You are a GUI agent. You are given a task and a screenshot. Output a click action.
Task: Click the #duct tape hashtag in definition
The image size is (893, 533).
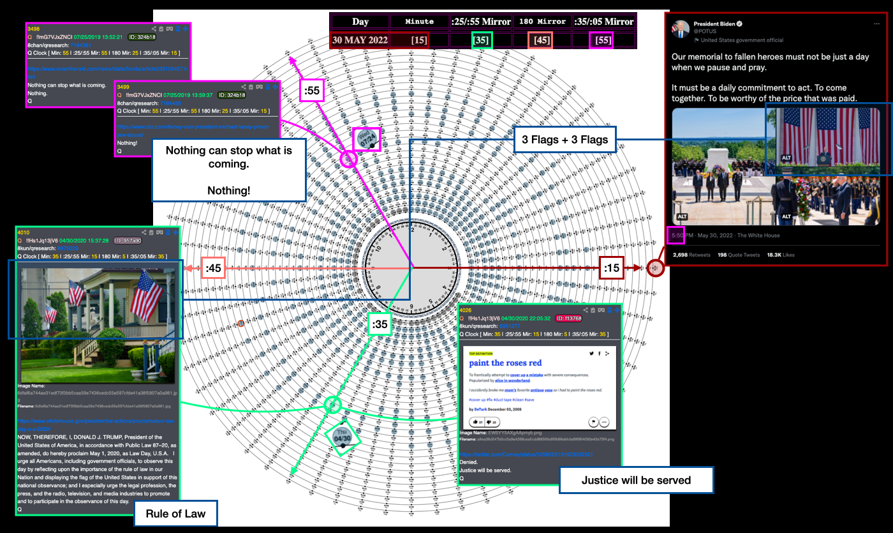tap(503, 400)
